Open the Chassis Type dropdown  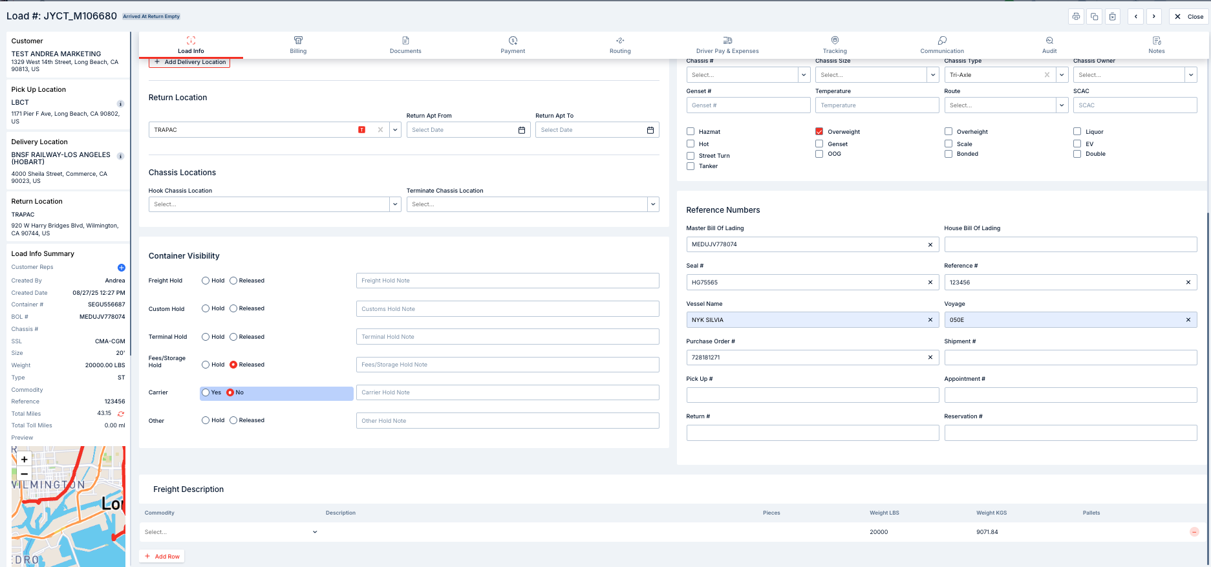pos(1062,75)
